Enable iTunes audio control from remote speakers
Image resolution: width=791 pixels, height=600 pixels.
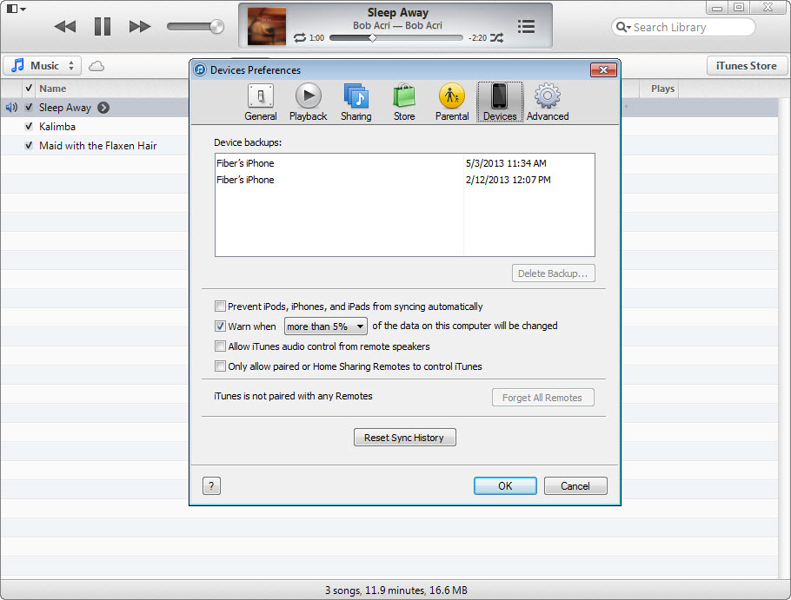click(x=220, y=346)
